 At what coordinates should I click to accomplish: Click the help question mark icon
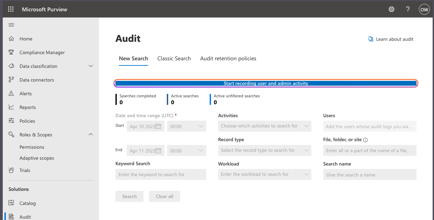point(408,9)
